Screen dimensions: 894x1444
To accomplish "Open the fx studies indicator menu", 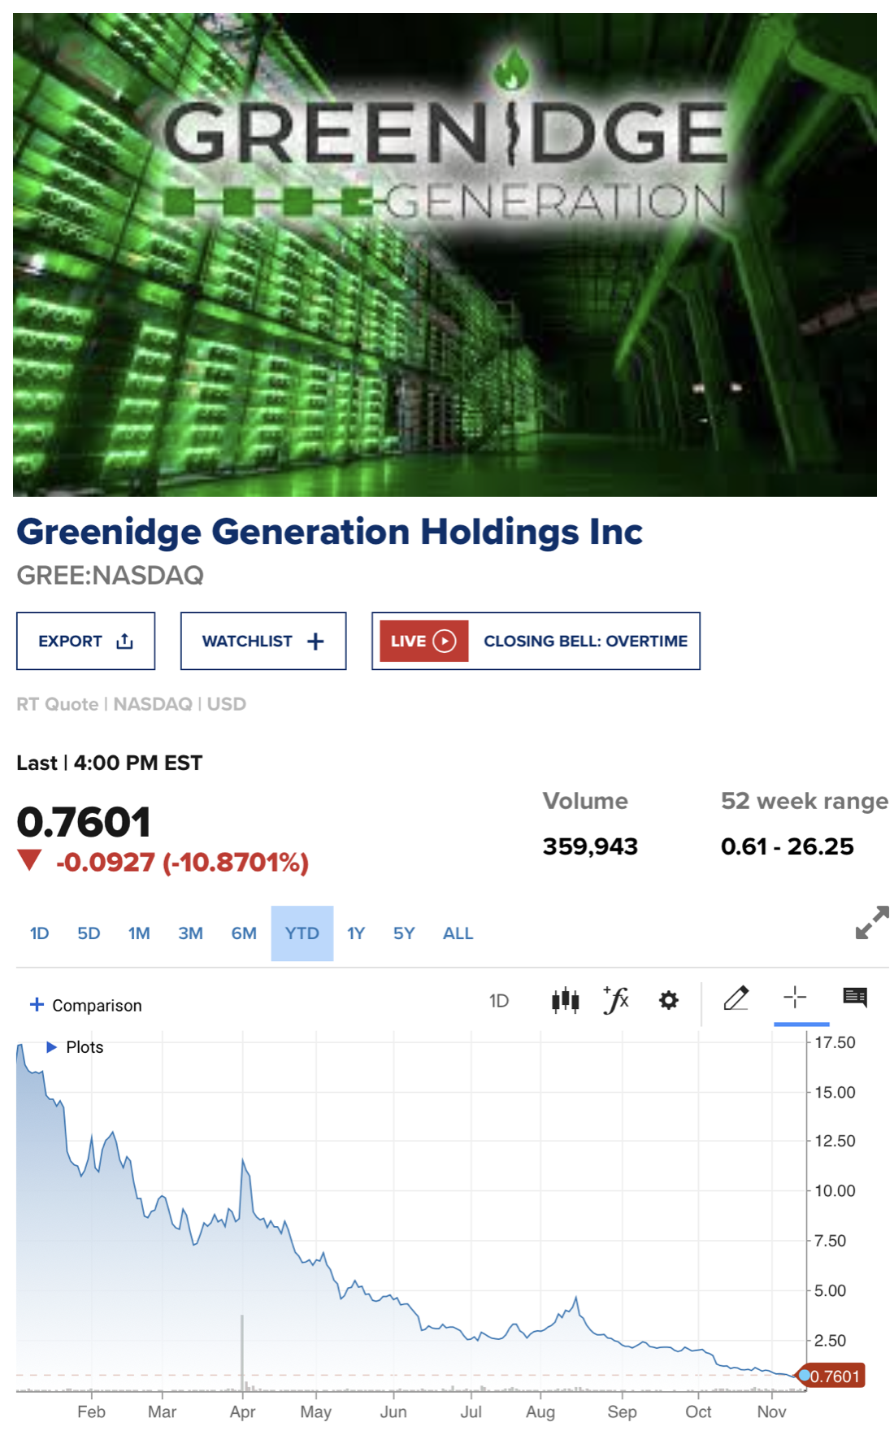I will point(616,999).
